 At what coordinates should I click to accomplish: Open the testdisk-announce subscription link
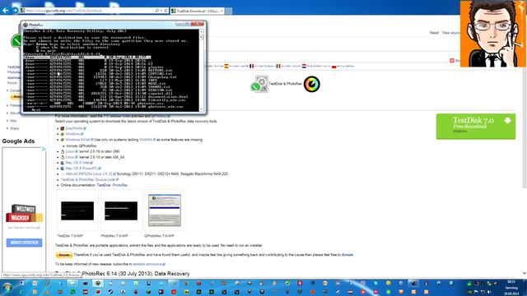148,264
